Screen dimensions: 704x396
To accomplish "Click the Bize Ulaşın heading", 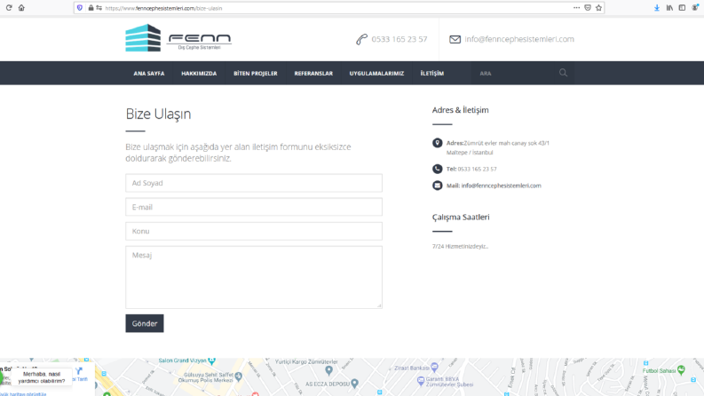I will [158, 114].
